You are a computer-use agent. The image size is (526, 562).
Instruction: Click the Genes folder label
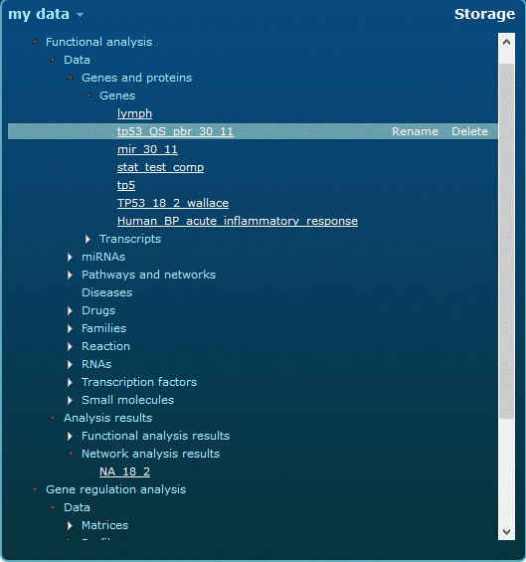[x=117, y=95]
